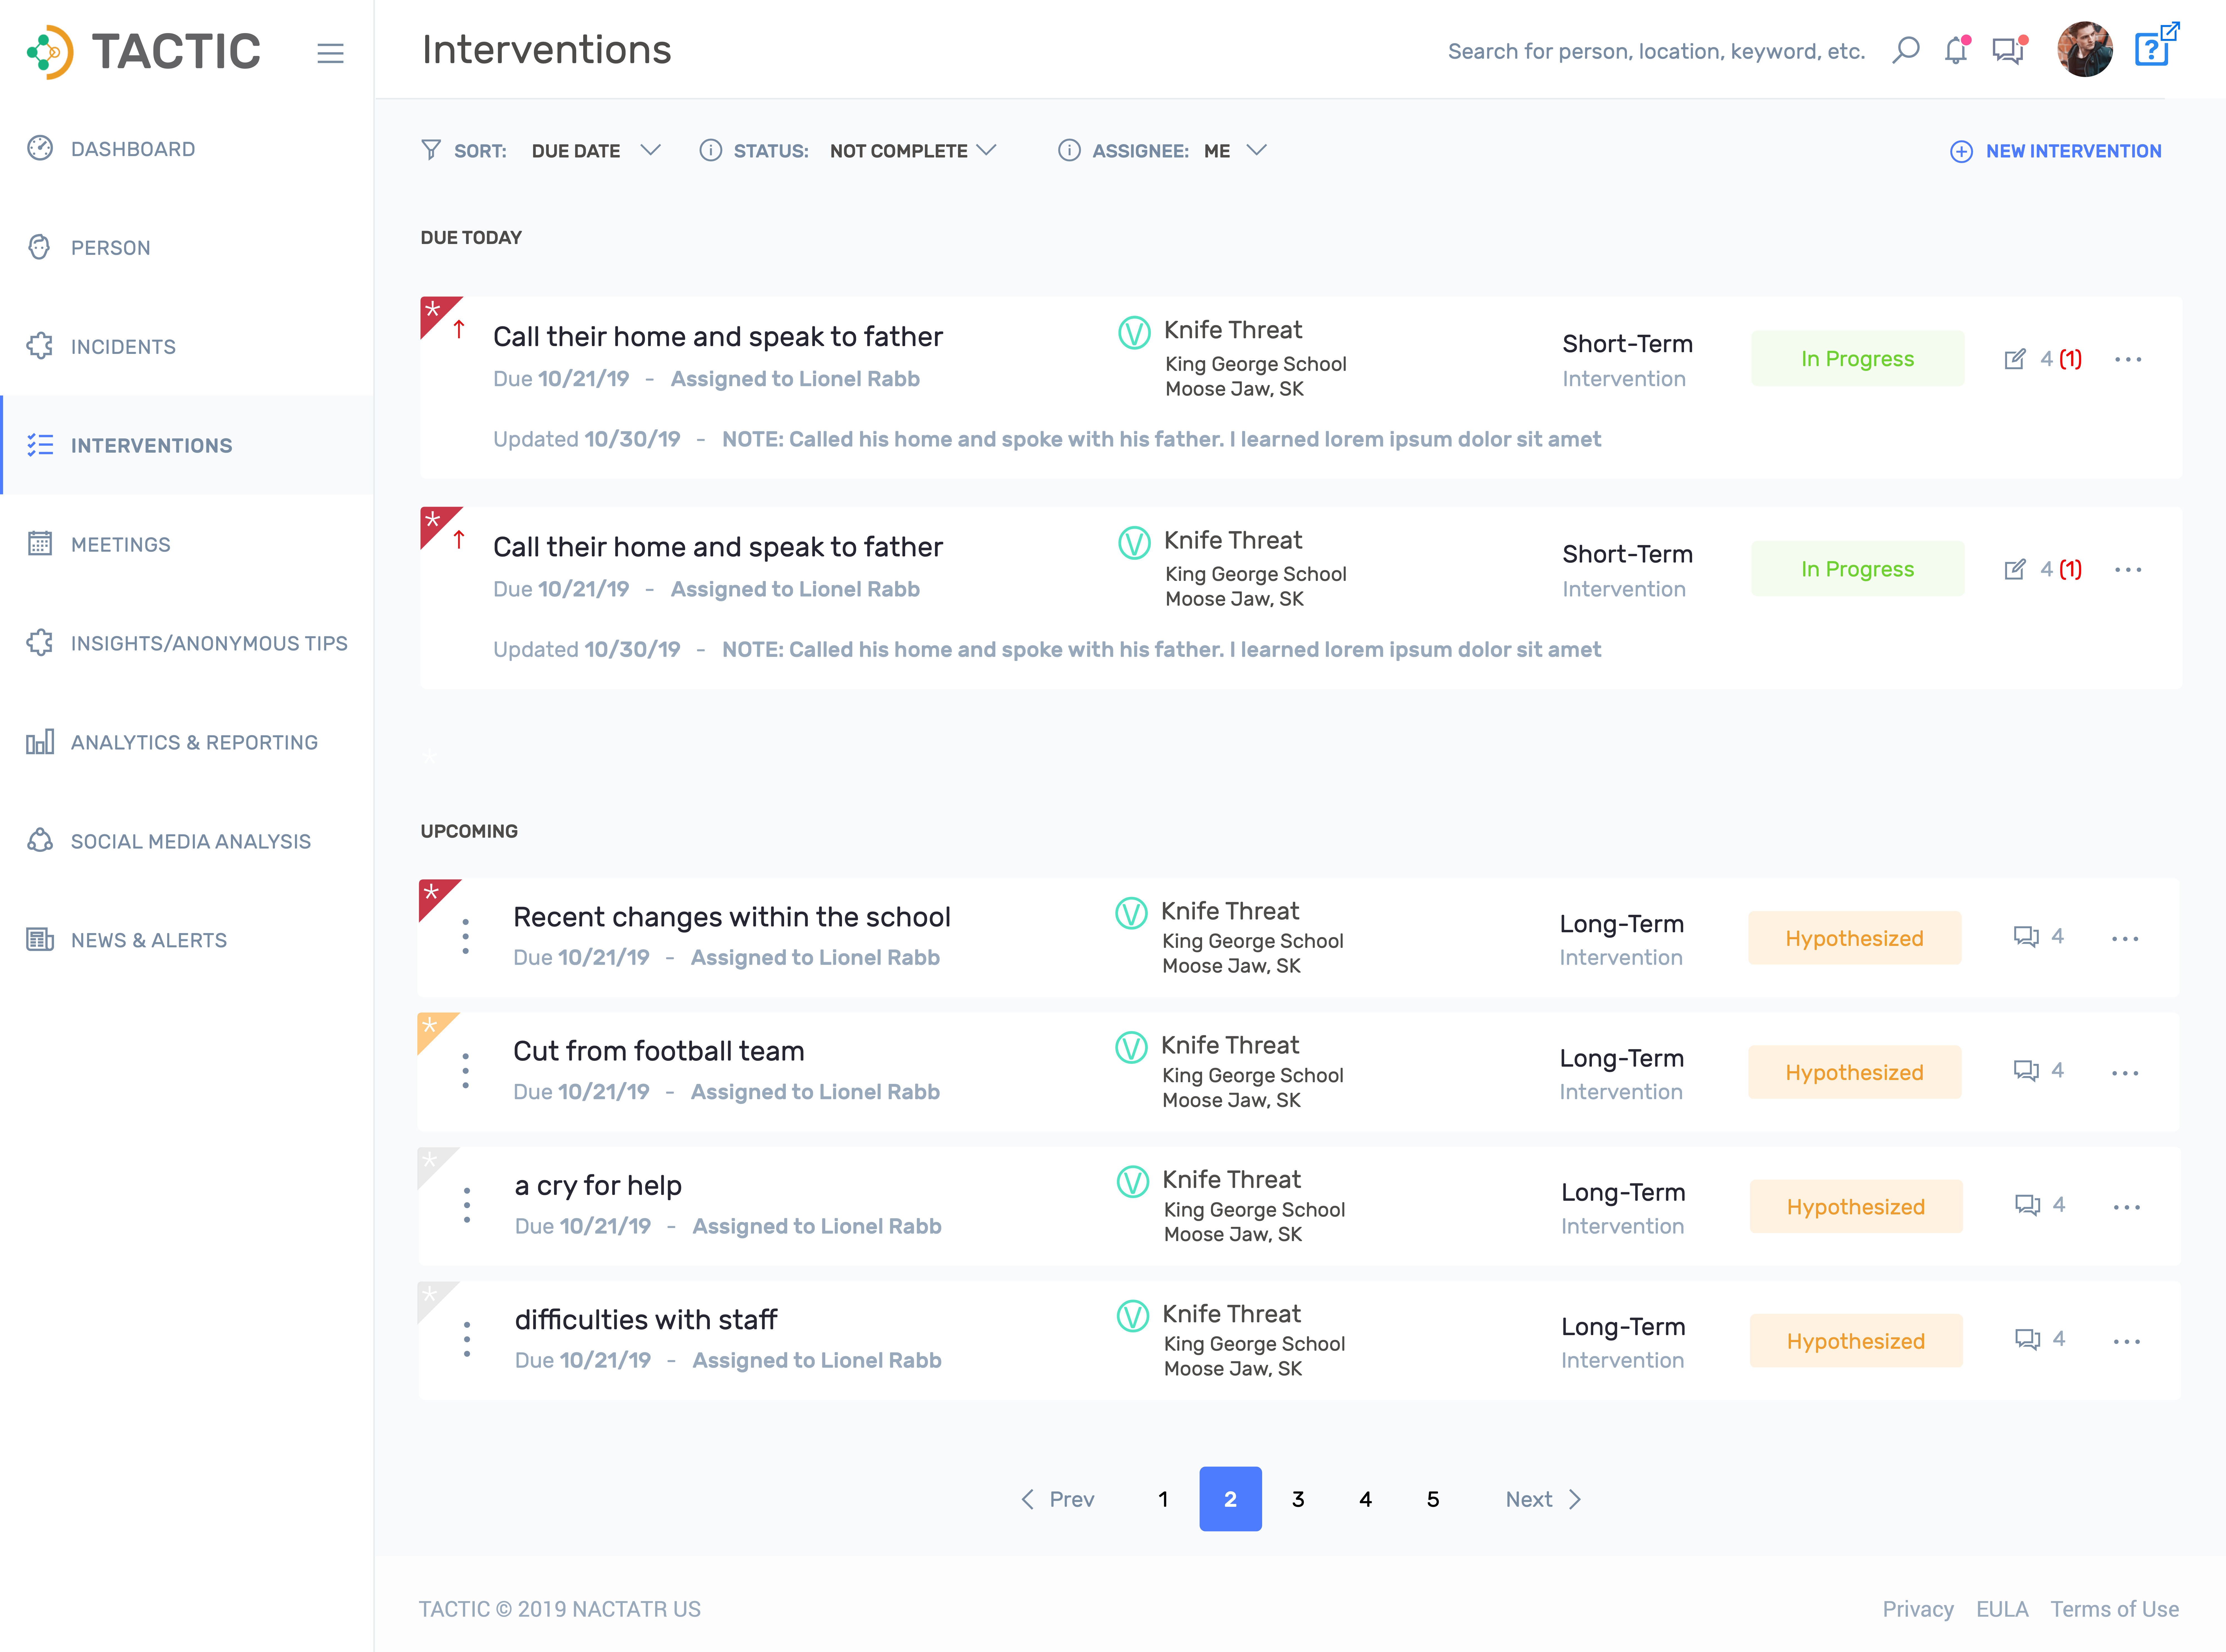This screenshot has width=2226, height=1652.
Task: Click drag handle dots for difficulties with staff
Action: (467, 1339)
